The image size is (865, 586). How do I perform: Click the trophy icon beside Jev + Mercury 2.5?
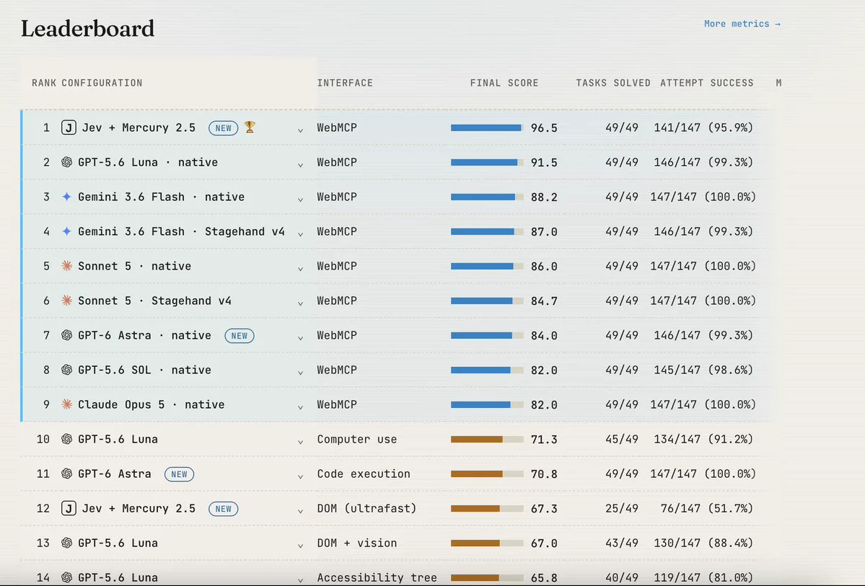point(250,128)
